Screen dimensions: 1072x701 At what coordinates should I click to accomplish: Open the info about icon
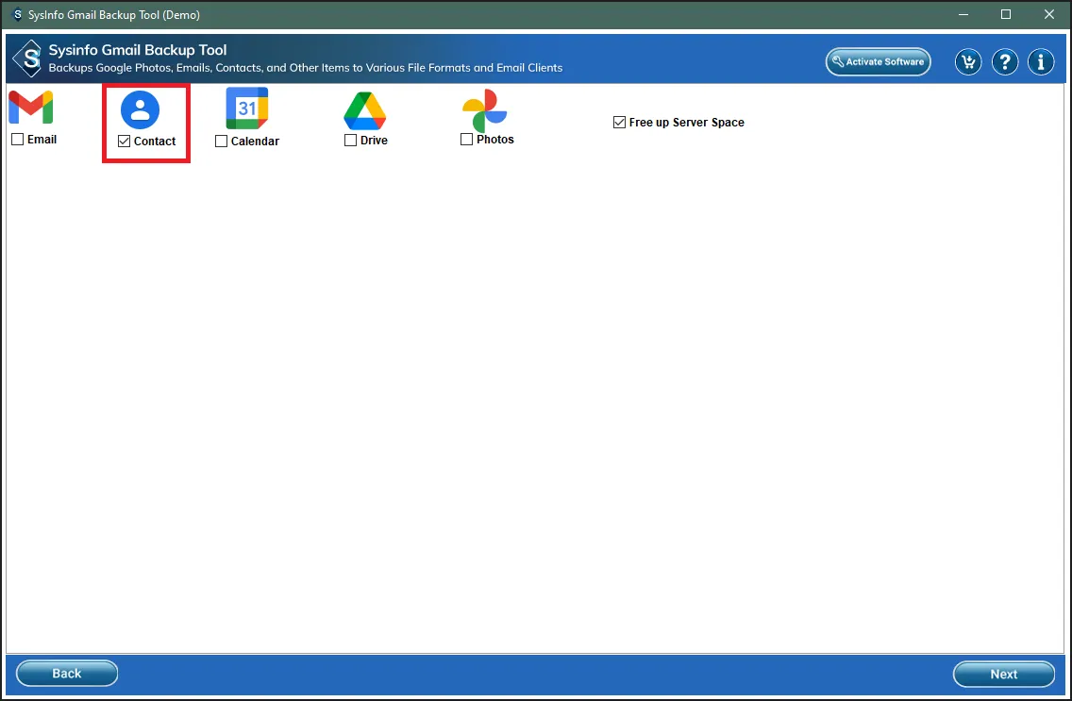(x=1041, y=62)
